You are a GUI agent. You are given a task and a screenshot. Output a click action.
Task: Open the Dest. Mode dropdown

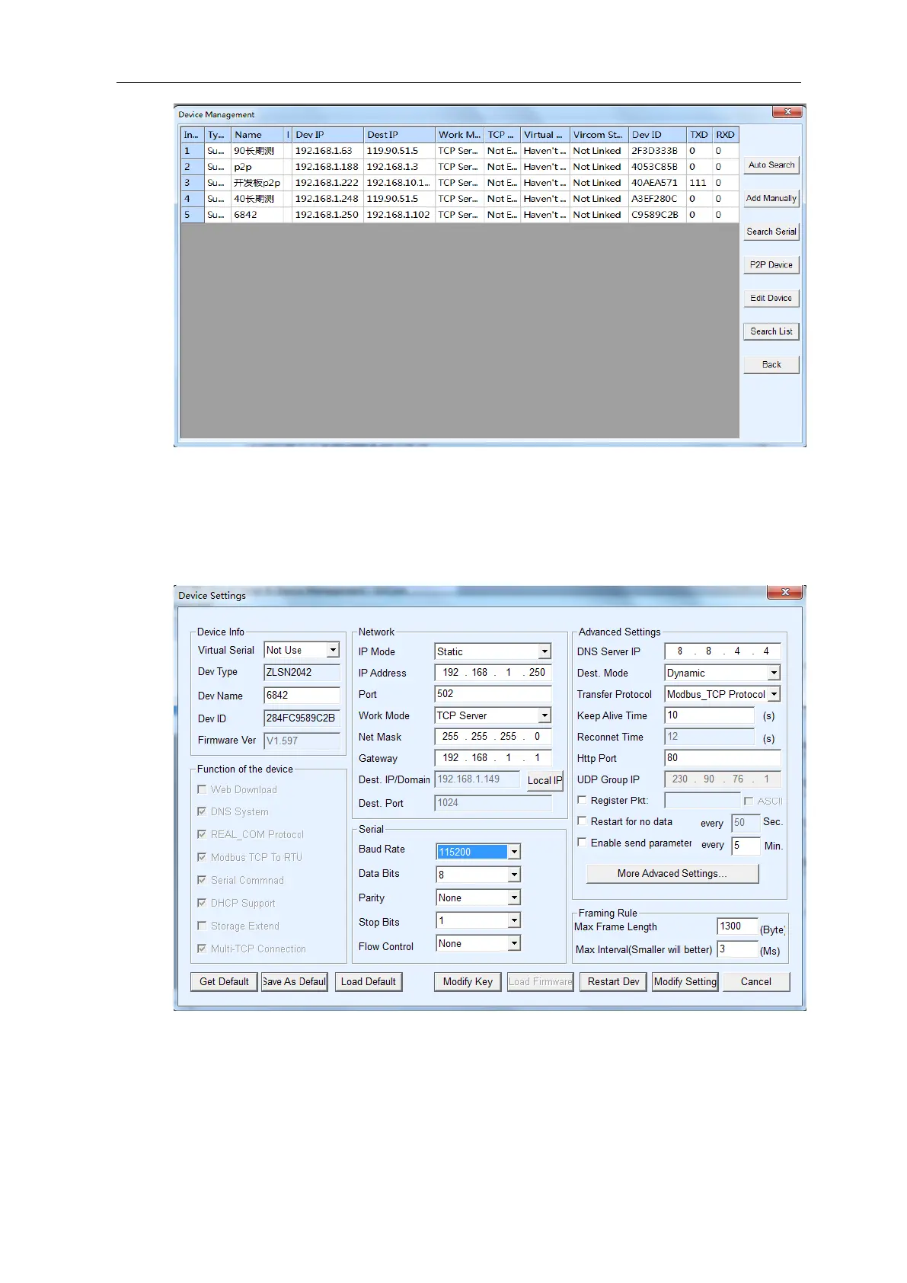[774, 673]
